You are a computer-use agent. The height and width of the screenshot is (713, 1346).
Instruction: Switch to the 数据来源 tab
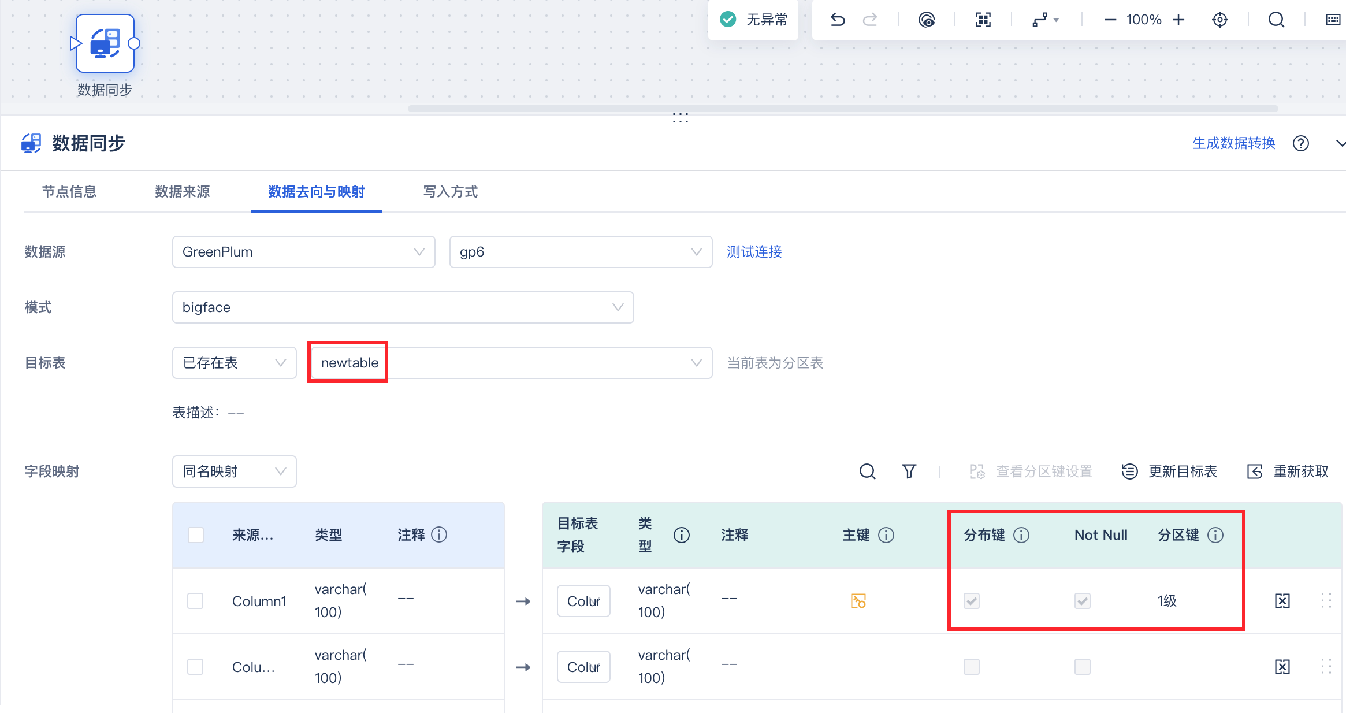pos(182,192)
